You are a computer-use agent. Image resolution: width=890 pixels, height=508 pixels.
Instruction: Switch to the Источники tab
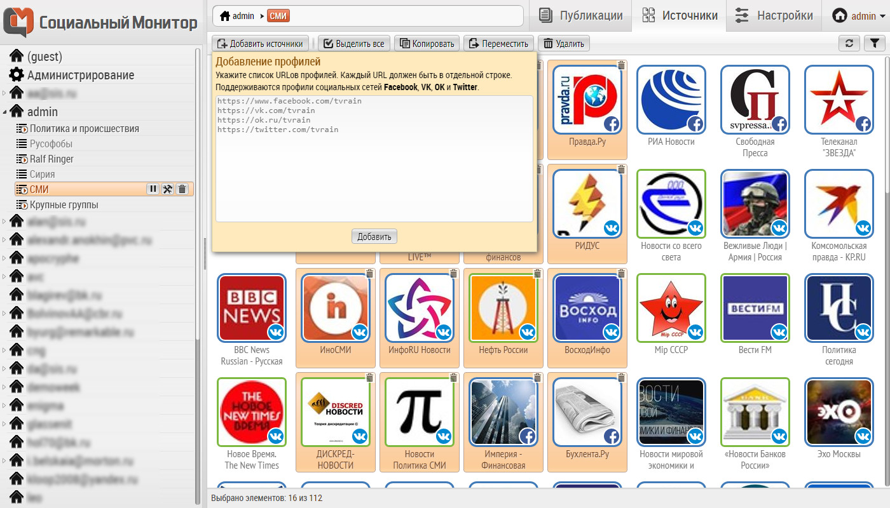click(x=679, y=16)
